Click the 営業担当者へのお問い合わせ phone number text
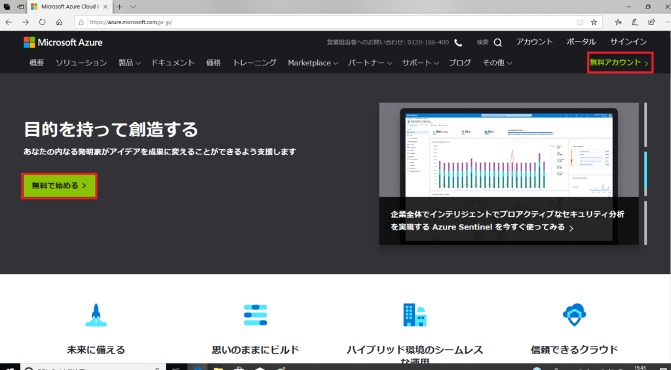 pyautogui.click(x=388, y=42)
